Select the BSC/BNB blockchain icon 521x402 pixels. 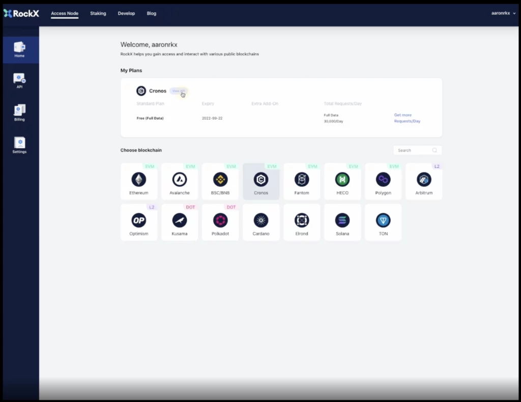coord(220,180)
